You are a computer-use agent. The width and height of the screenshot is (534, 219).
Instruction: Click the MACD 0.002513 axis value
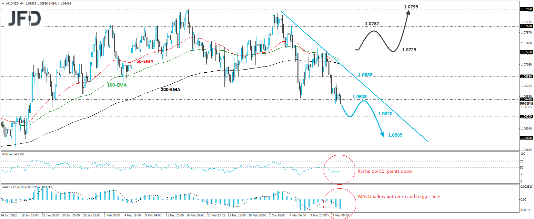coord(526,187)
